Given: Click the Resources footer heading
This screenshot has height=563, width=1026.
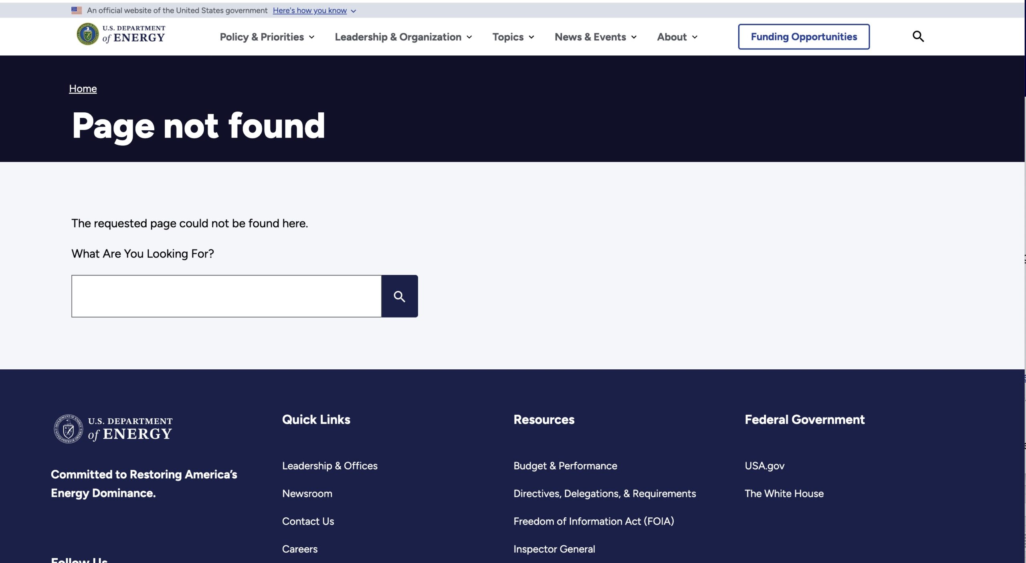Looking at the screenshot, I should [x=544, y=419].
